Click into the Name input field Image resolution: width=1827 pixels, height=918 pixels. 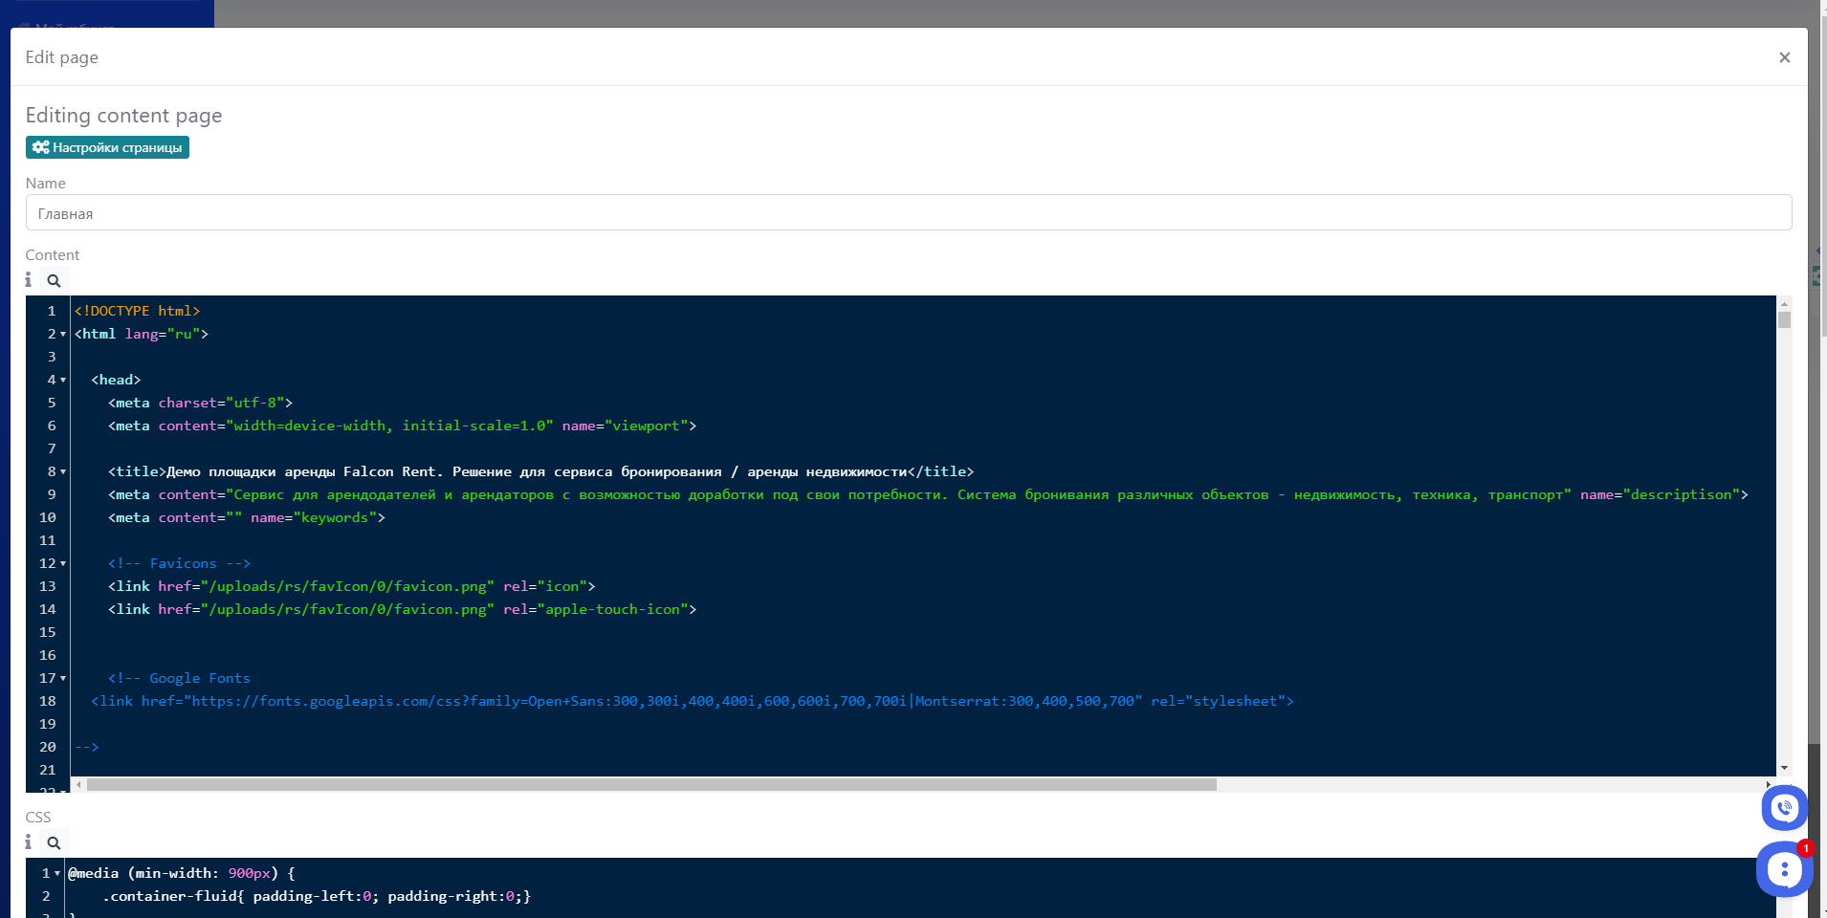pos(908,213)
